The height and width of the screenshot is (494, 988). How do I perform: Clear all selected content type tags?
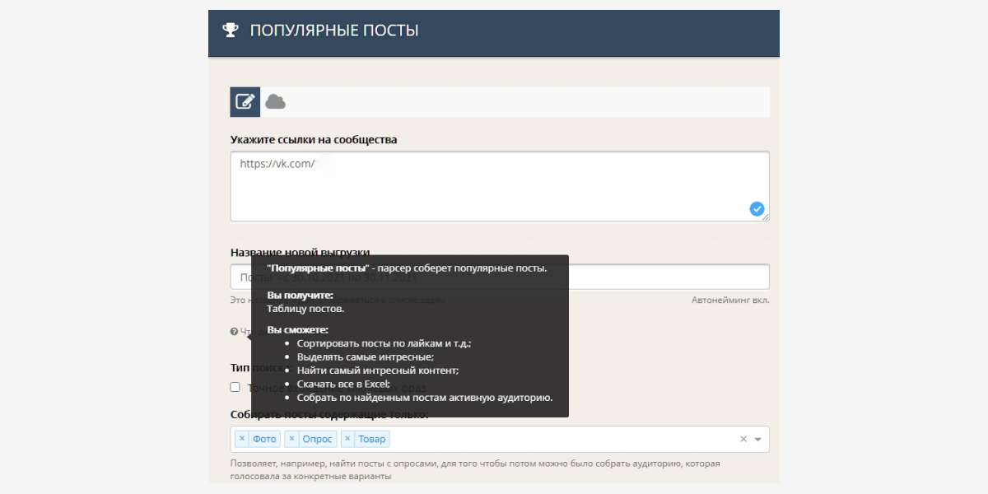click(x=743, y=439)
